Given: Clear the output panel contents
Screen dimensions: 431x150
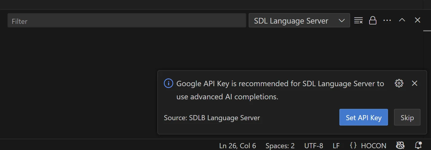Looking at the screenshot, I should [358, 21].
